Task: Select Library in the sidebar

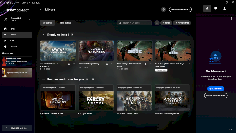Action: coord(17,35)
